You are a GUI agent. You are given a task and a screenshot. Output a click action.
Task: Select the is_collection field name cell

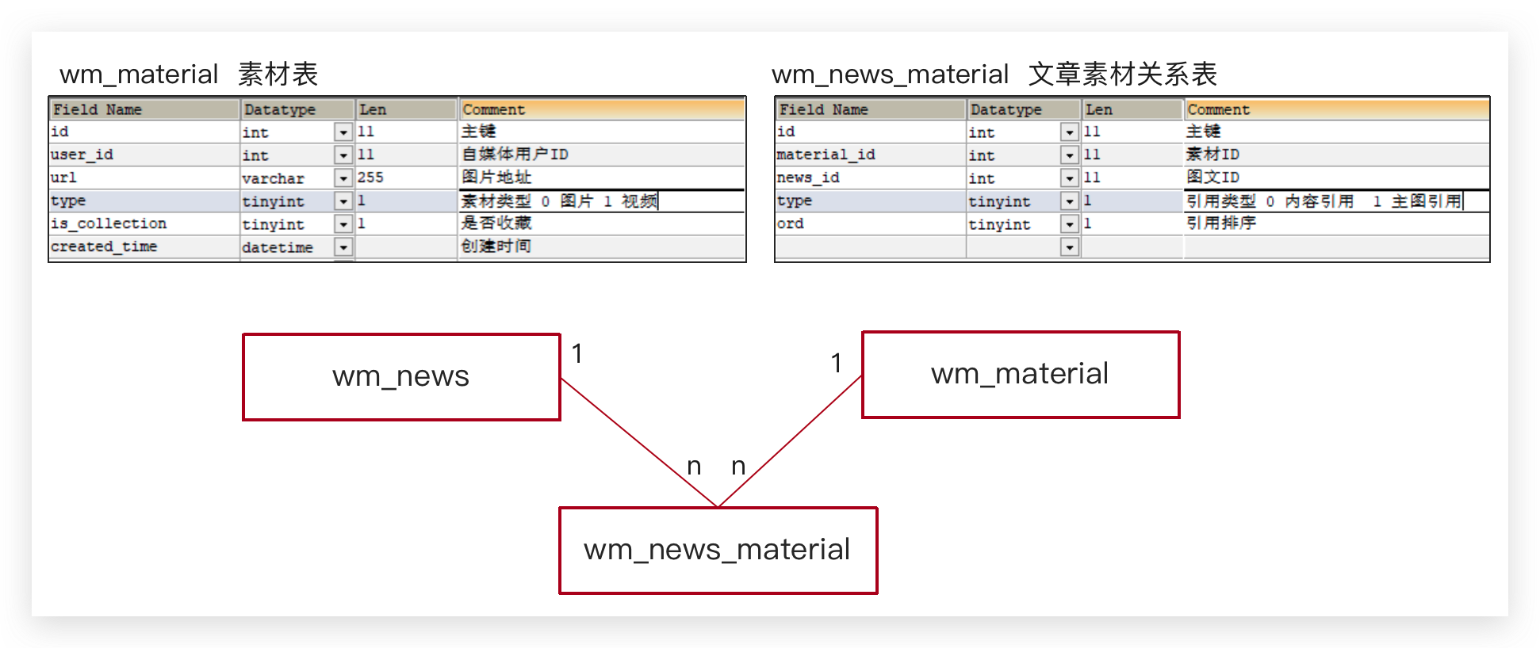[x=144, y=223]
